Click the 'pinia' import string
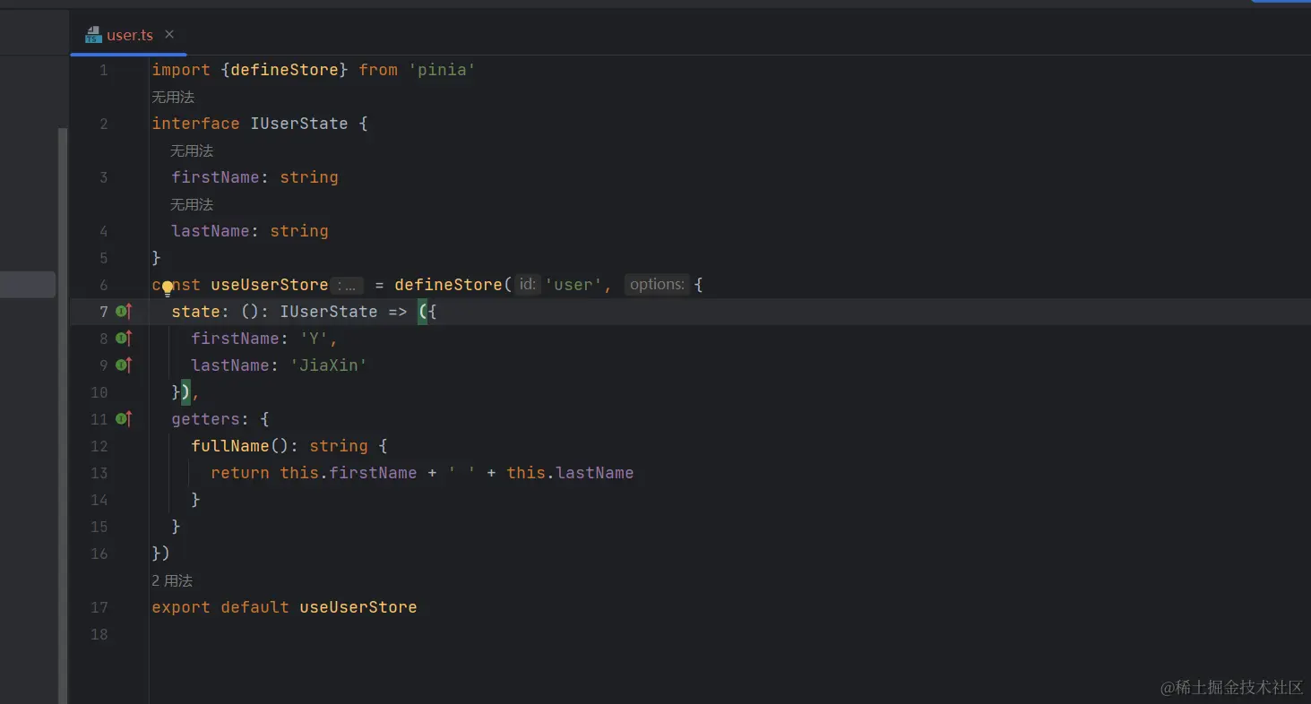The image size is (1311, 704). tap(442, 70)
